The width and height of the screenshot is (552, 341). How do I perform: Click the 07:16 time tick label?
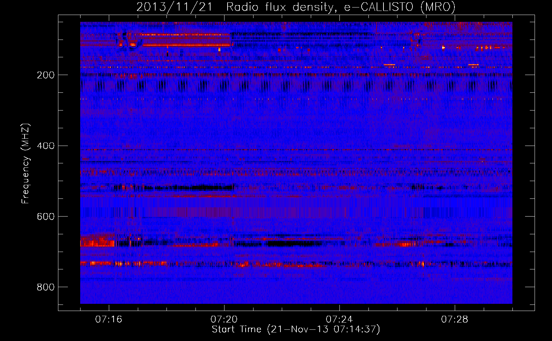pyautogui.click(x=108, y=320)
